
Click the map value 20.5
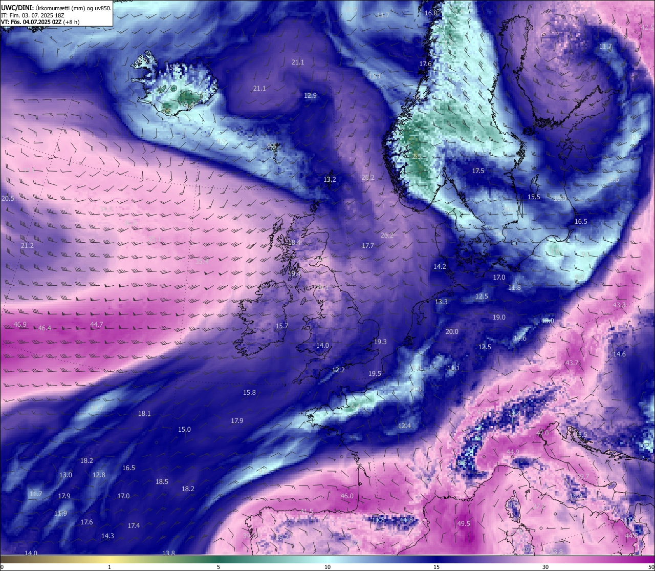point(8,199)
